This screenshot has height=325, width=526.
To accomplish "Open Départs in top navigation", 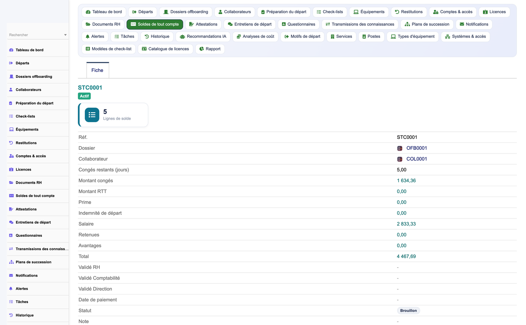I will coord(143,12).
